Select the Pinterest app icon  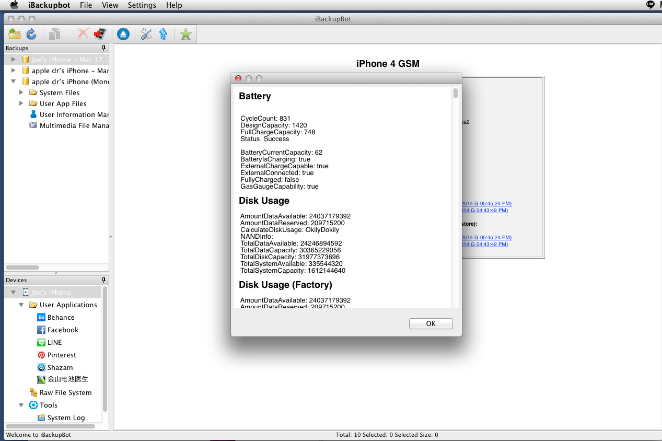pos(41,355)
